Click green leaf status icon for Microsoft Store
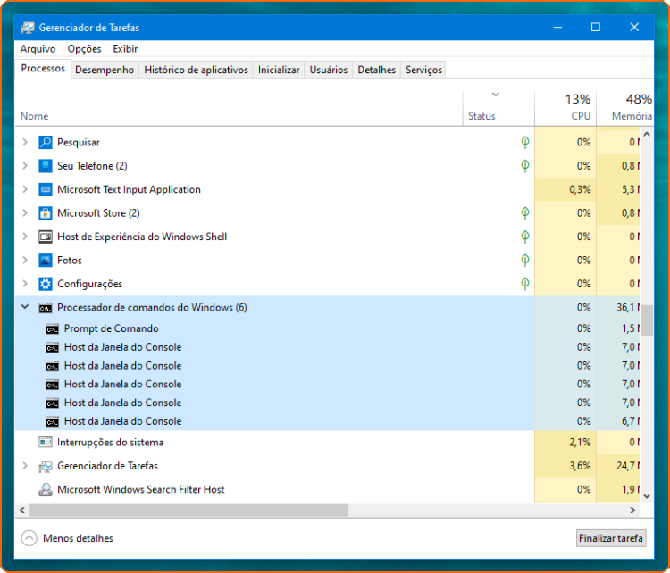Image resolution: width=670 pixels, height=573 pixels. (x=525, y=212)
